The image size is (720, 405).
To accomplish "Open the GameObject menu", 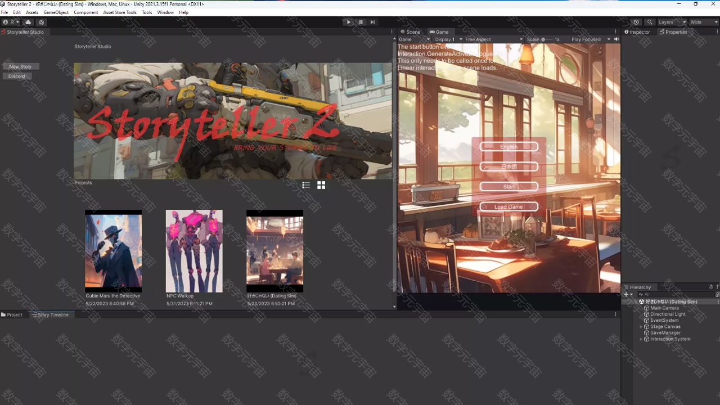I will tap(56, 12).
